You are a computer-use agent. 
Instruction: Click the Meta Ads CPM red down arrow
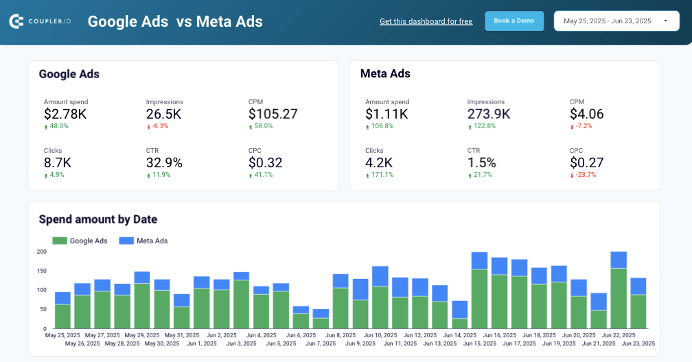pos(573,127)
